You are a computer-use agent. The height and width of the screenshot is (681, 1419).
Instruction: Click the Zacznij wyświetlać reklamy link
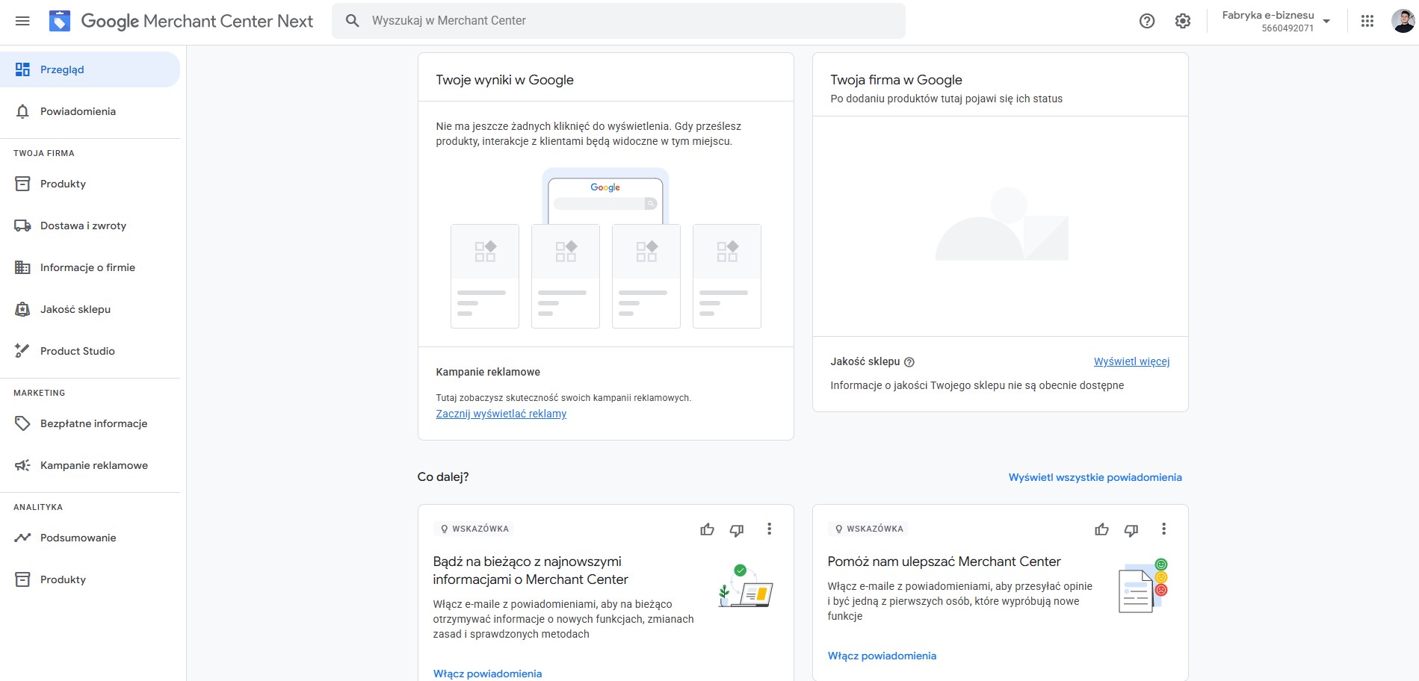[x=501, y=414]
